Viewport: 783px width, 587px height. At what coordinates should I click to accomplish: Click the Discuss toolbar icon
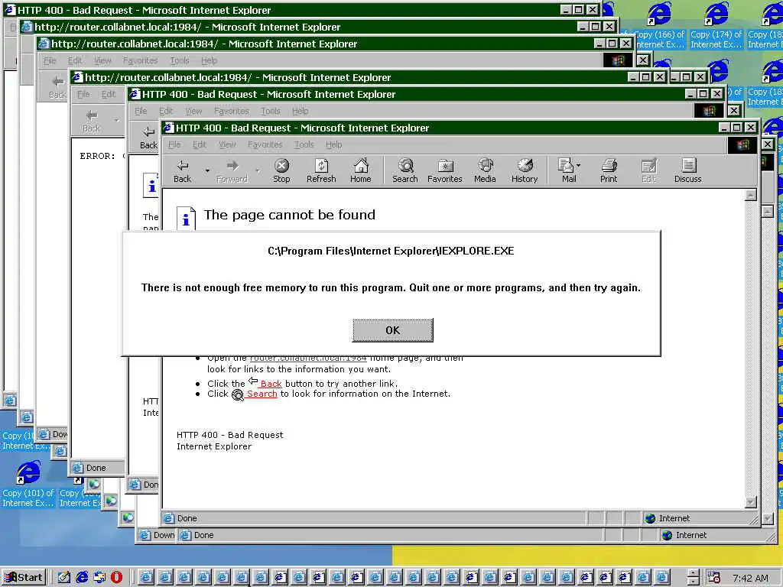click(688, 170)
